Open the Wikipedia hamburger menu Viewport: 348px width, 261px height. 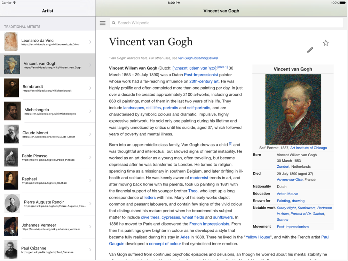coord(103,23)
